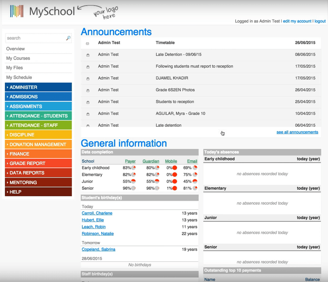Click Senior Email pie chart
Image resolution: width=328 pixels, height=282 pixels.
[195, 188]
